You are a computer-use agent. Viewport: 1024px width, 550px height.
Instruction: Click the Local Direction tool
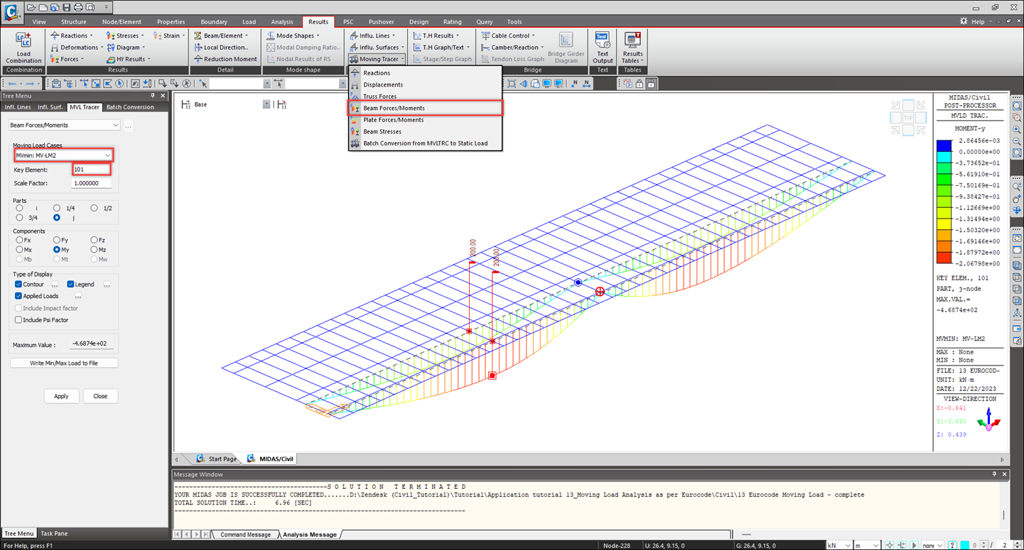221,48
